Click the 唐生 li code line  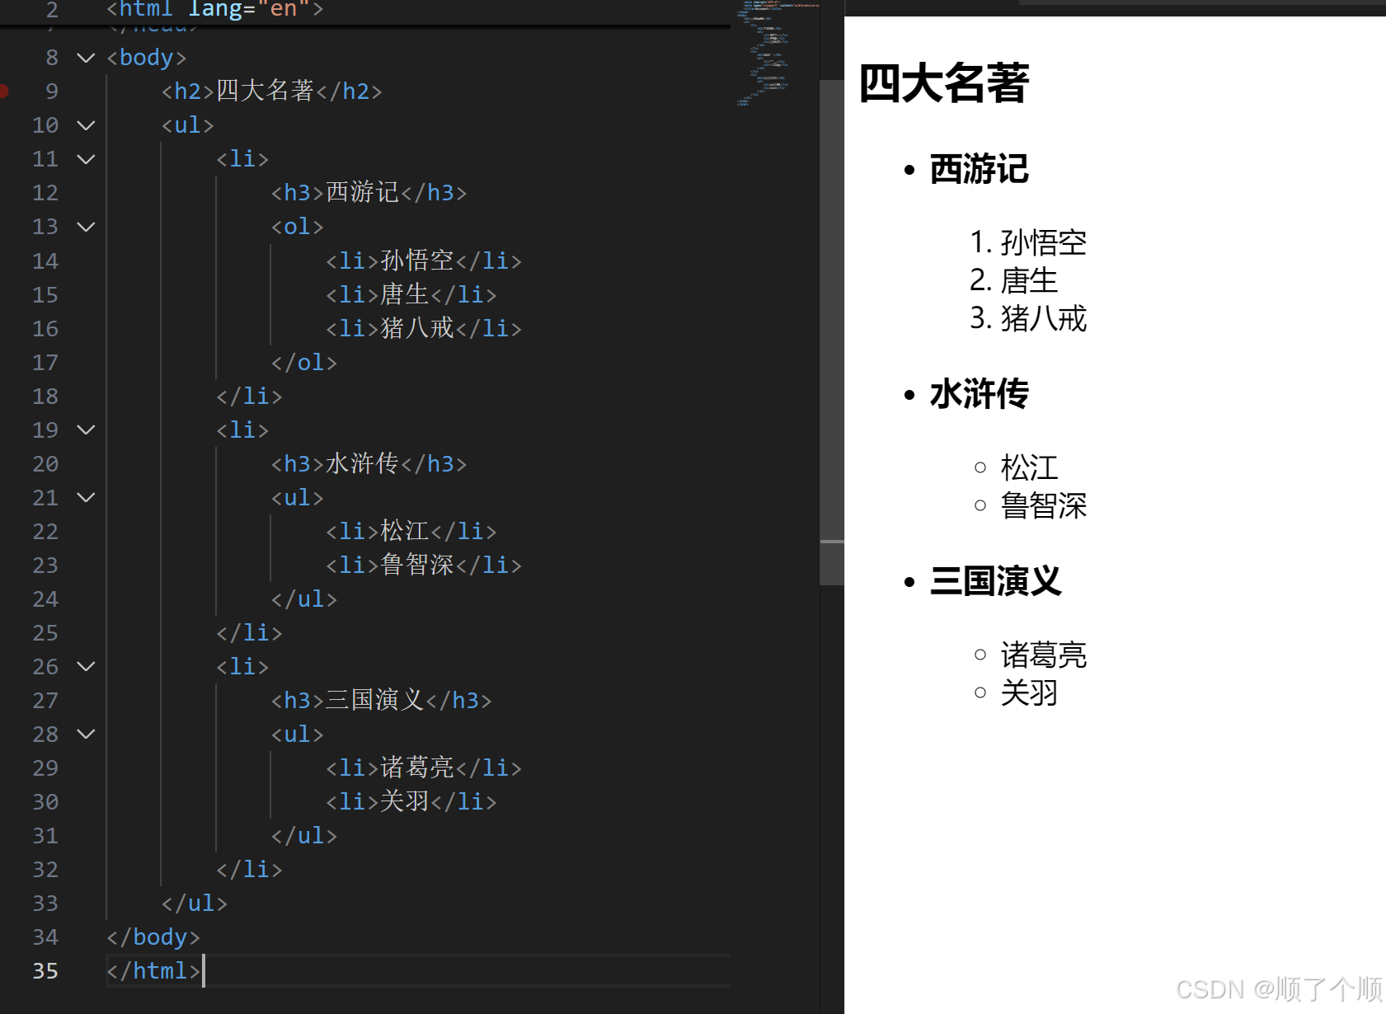click(411, 294)
